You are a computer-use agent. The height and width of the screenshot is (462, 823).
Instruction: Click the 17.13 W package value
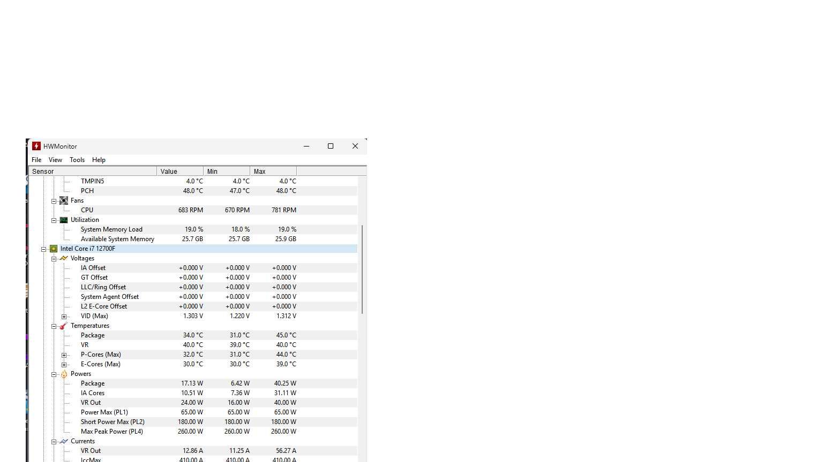pos(192,383)
